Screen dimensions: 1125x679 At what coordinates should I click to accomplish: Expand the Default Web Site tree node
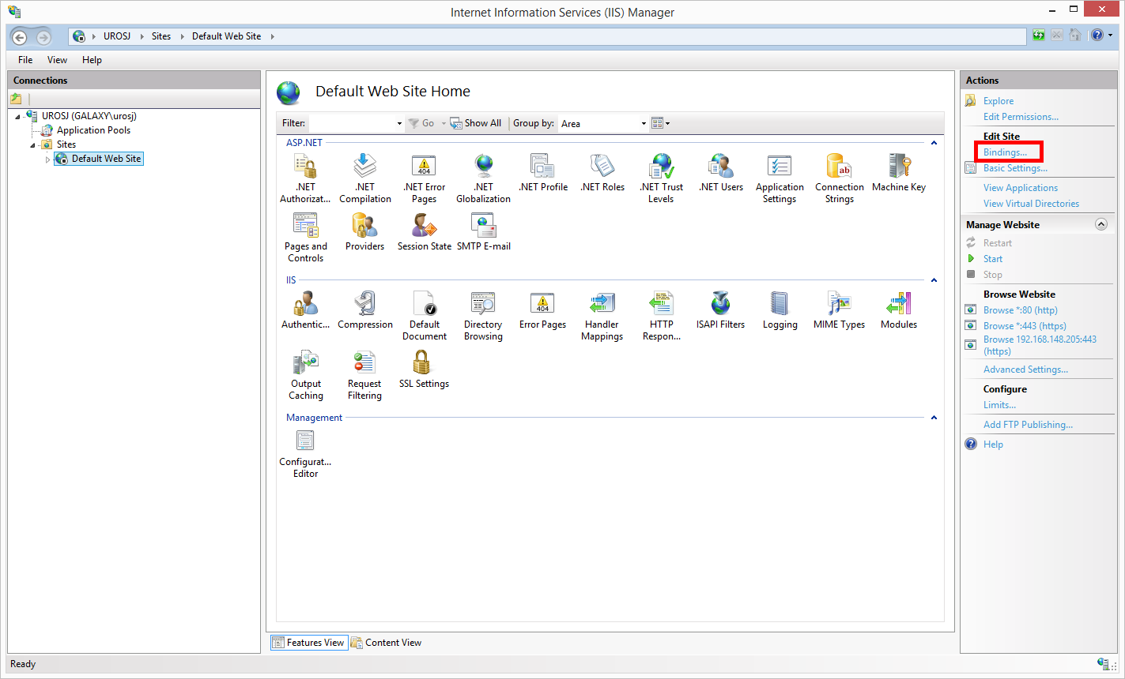click(47, 158)
